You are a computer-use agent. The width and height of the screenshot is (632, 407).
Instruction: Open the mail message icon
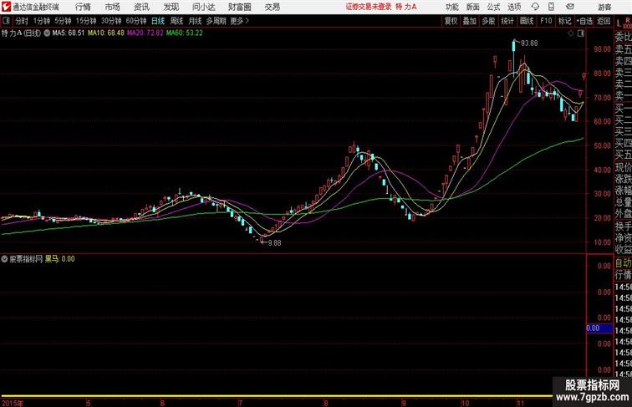570,7
